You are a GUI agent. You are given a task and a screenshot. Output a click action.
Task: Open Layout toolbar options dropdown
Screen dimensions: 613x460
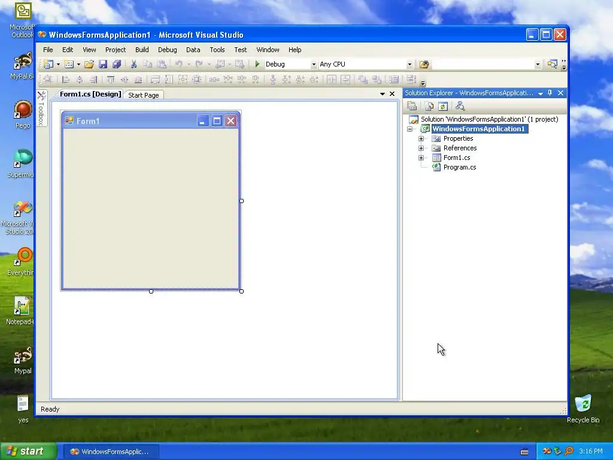tap(423, 83)
